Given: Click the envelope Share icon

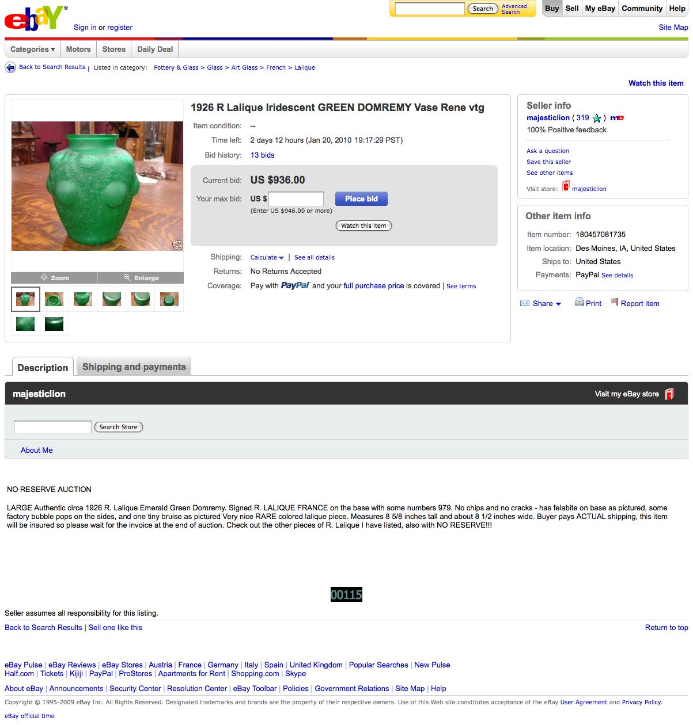Looking at the screenshot, I should click(x=525, y=303).
